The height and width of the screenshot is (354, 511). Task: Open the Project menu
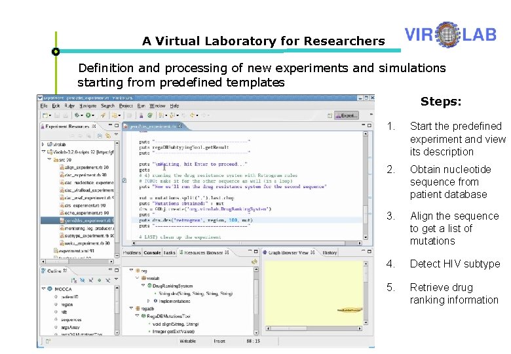coord(126,106)
